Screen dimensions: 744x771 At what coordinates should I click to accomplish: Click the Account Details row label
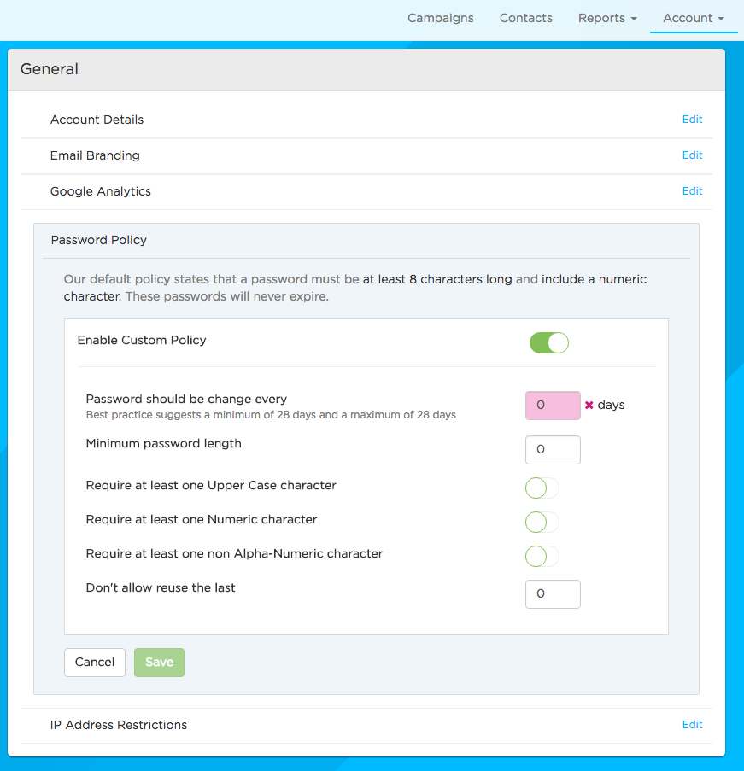coord(97,120)
